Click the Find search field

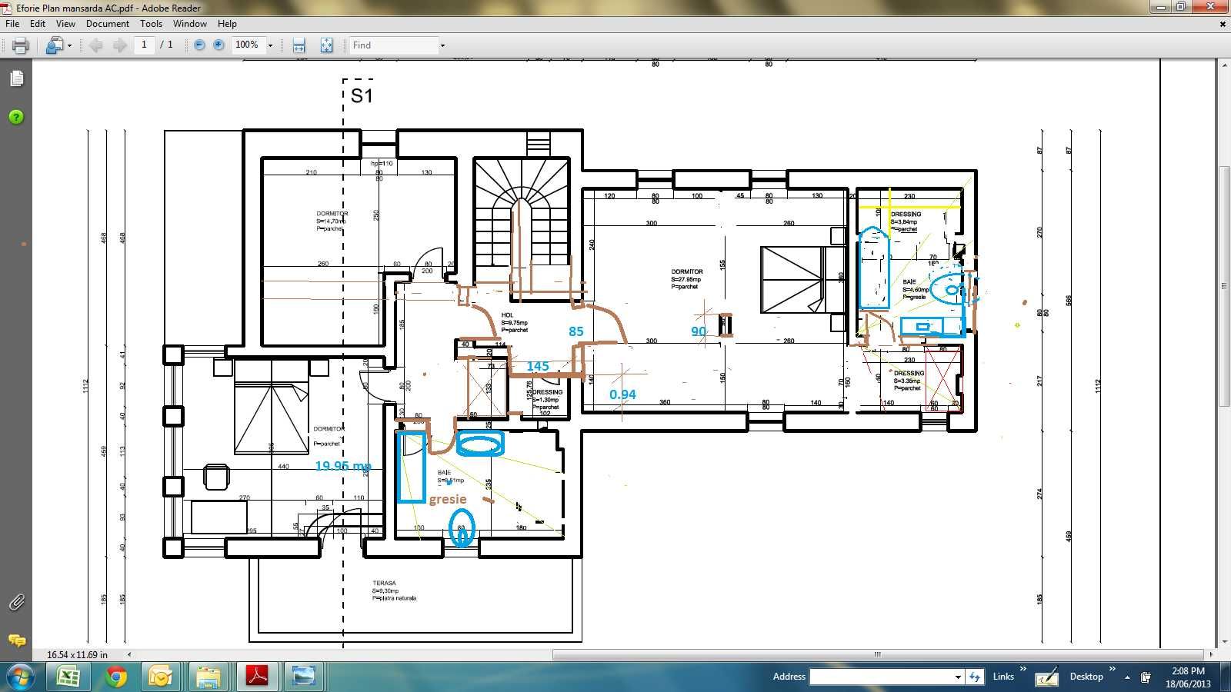click(393, 45)
